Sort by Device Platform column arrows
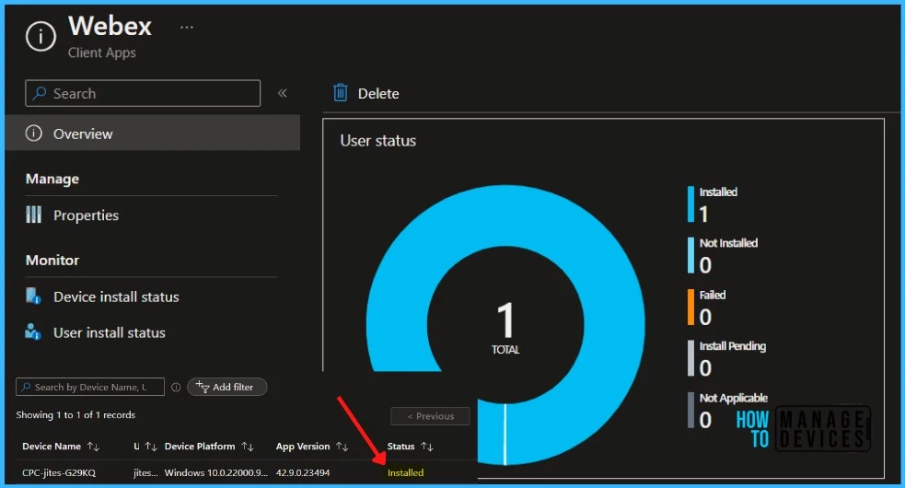The width and height of the screenshot is (905, 488). tap(248, 447)
